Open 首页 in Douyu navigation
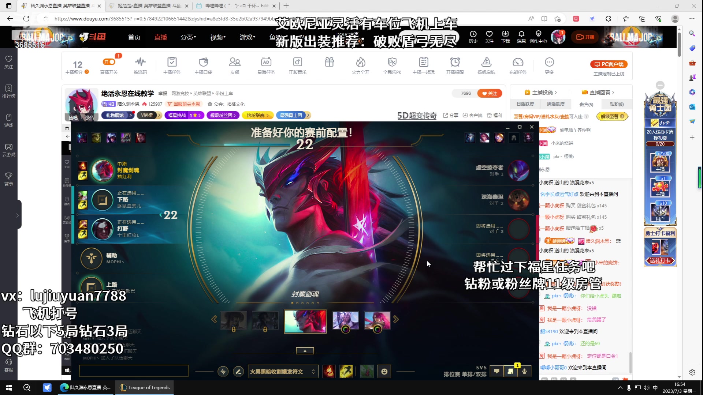Image resolution: width=703 pixels, height=395 pixels. coord(134,37)
